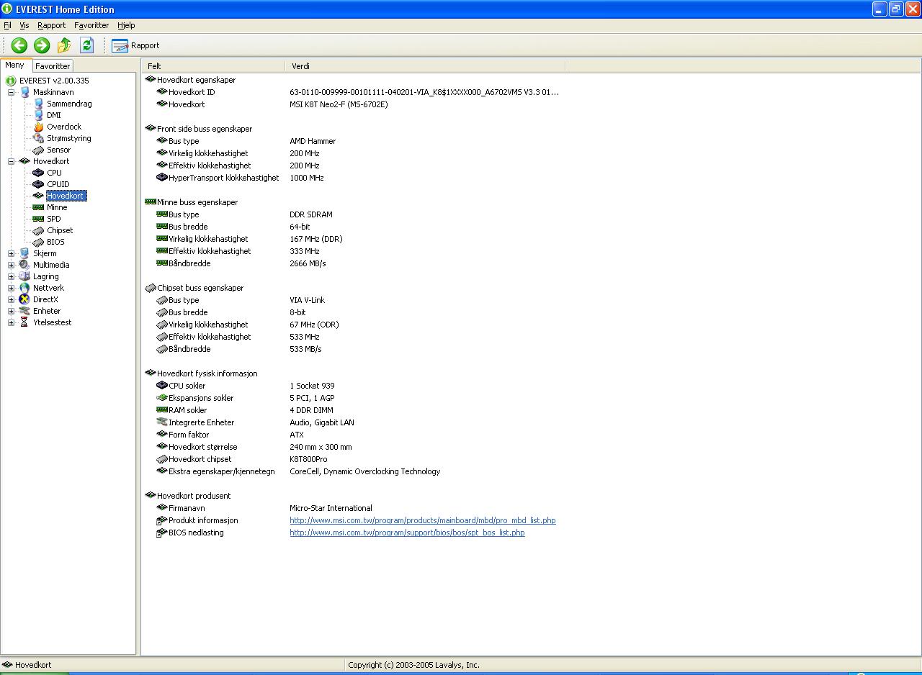The height and width of the screenshot is (675, 922).
Task: Refresh the page with the toolbar refresh icon
Action: pos(86,45)
